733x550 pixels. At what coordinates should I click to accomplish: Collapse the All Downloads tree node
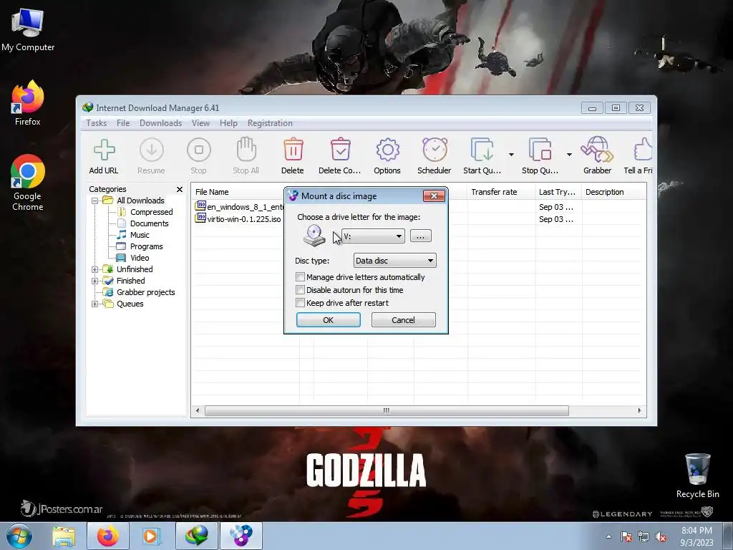95,201
